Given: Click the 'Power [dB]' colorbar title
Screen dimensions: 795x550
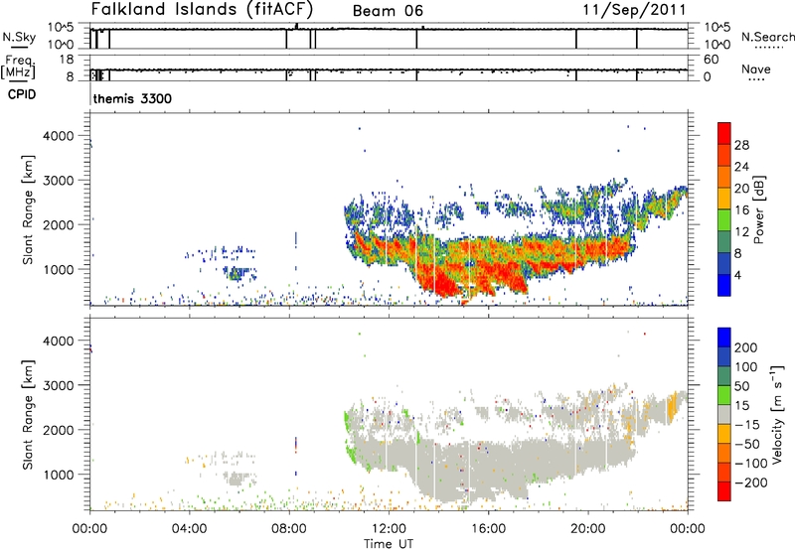Looking at the screenshot, I should [x=758, y=209].
